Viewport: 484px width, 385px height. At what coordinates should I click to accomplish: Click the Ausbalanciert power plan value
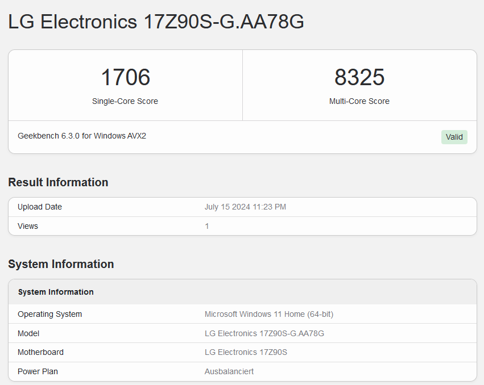tap(229, 371)
